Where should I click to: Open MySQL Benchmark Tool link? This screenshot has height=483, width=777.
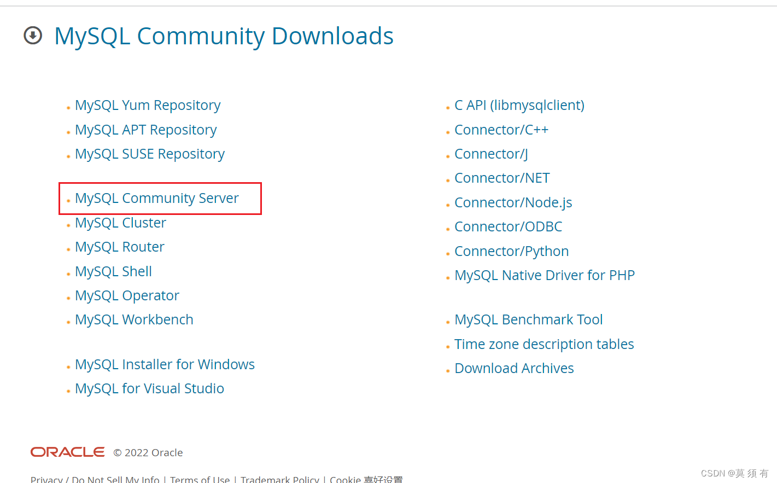click(529, 319)
